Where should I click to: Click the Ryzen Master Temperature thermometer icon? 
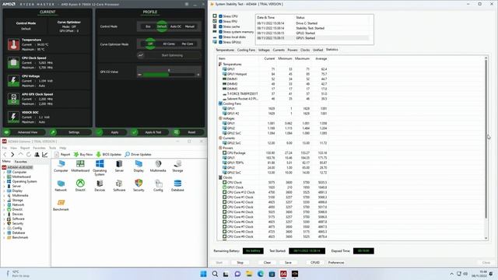[x=13, y=44]
